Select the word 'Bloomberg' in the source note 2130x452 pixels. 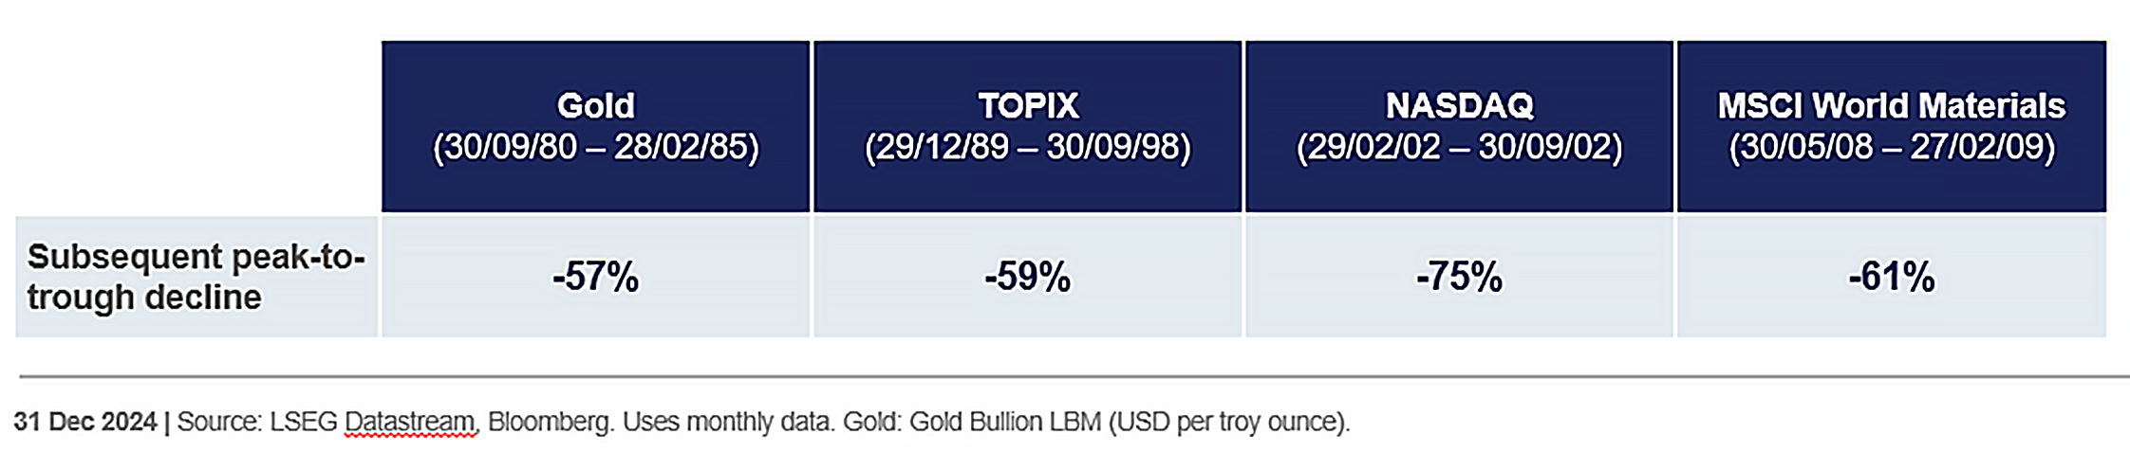[550, 422]
